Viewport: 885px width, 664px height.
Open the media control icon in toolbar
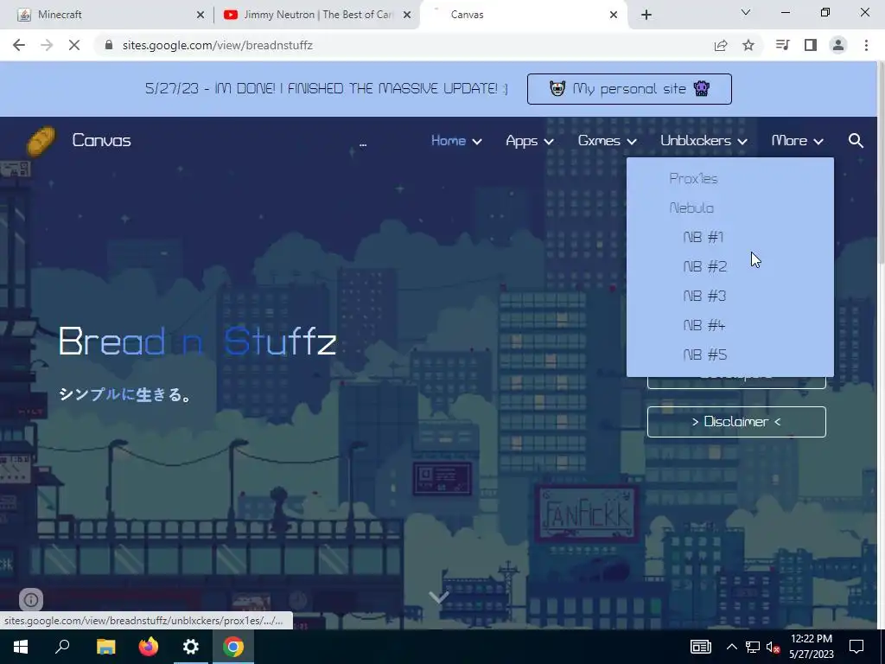coord(782,45)
